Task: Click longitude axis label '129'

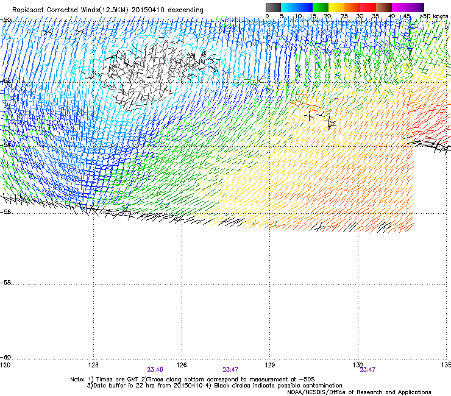Action: (270, 365)
